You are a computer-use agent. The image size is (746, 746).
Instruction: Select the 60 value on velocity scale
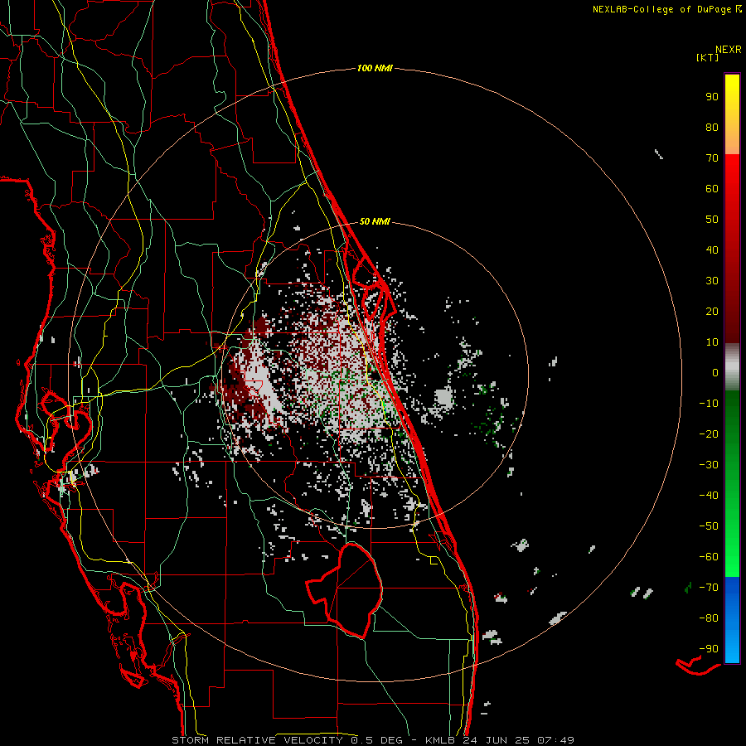[712, 188]
